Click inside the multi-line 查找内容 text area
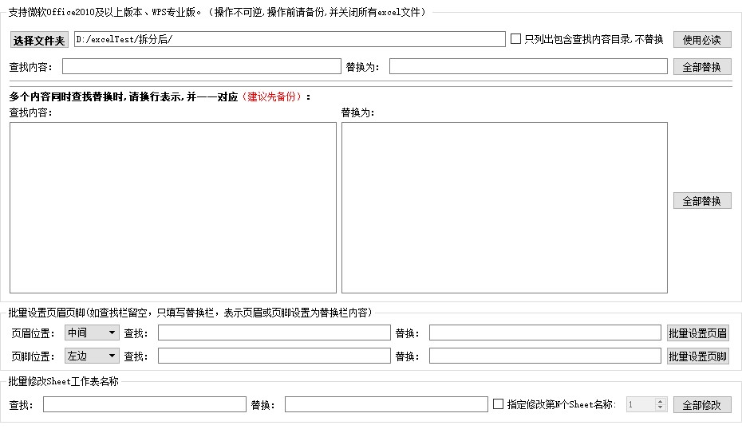The height and width of the screenshot is (429, 742). click(x=173, y=207)
